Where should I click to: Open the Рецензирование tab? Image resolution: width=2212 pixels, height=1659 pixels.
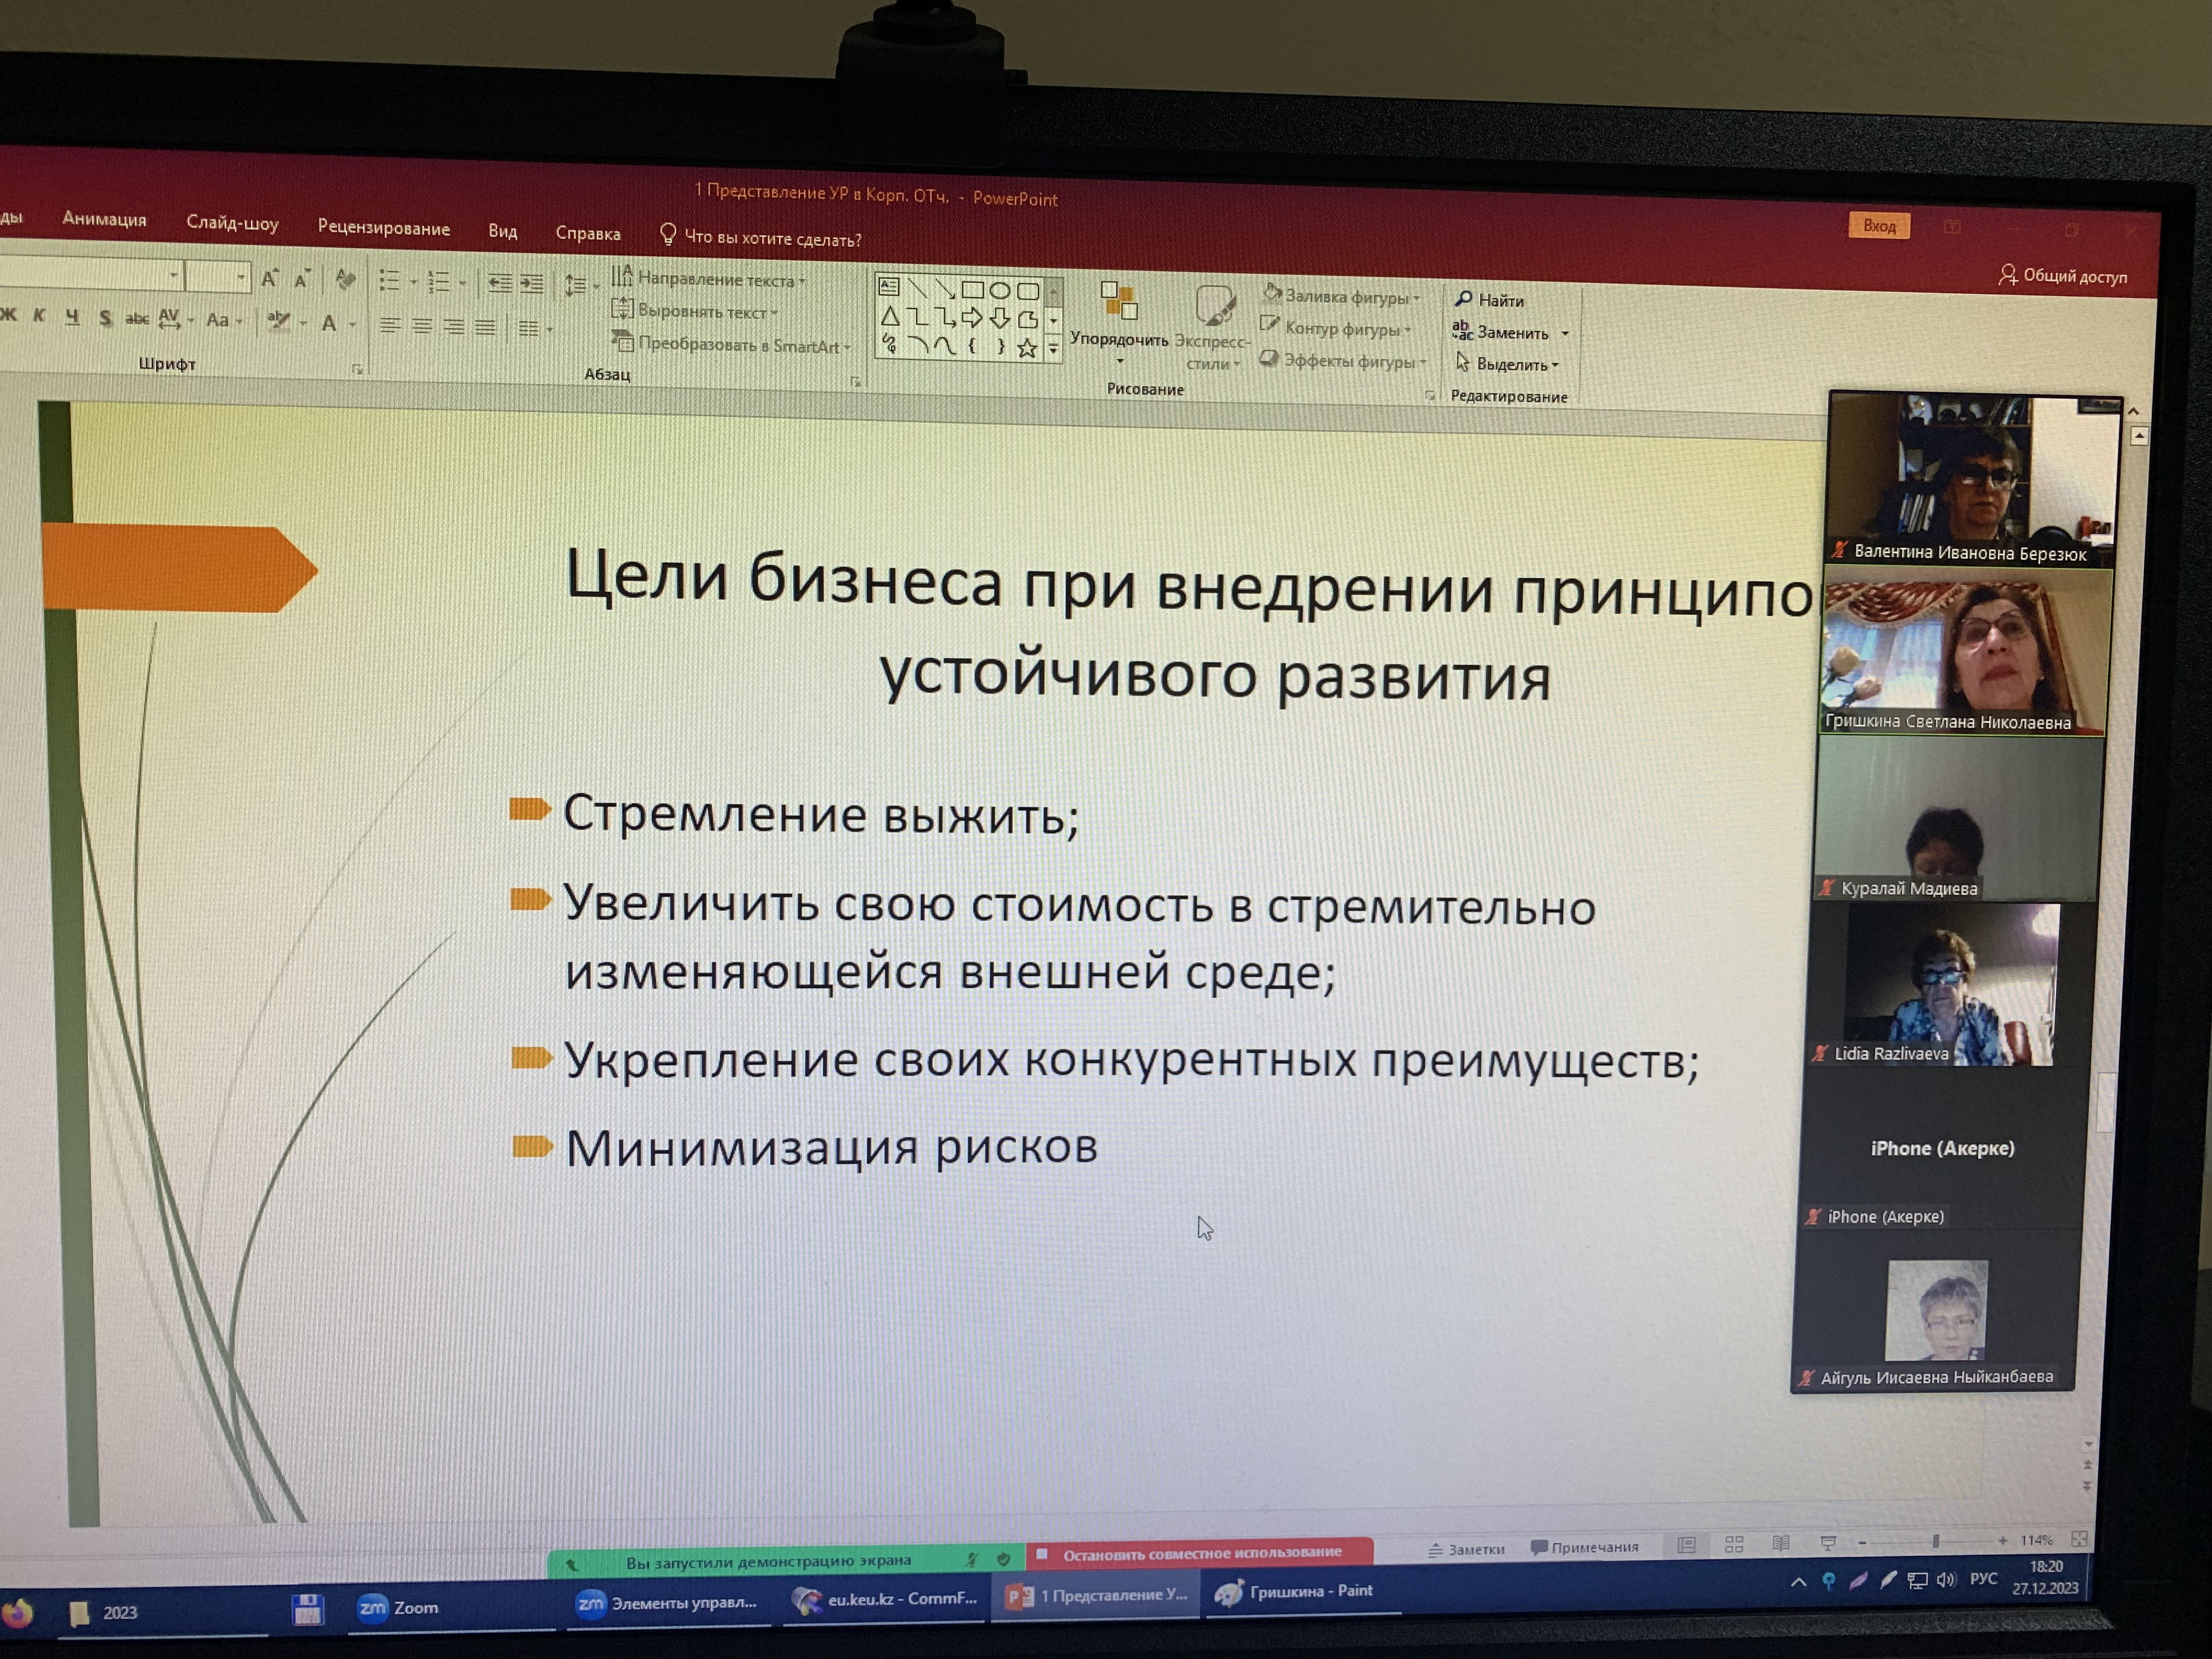(383, 228)
